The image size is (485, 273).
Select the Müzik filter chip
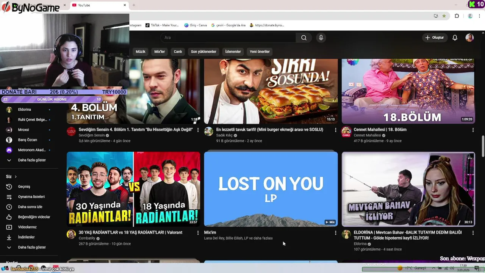(141, 52)
